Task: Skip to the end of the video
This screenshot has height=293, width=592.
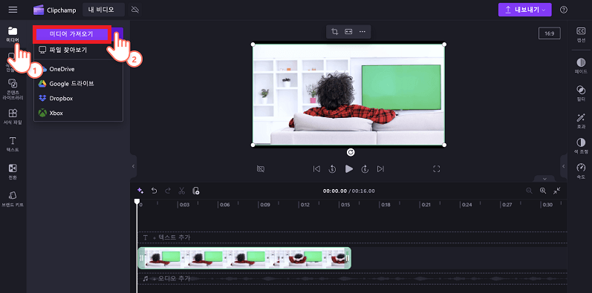Action: (380, 169)
